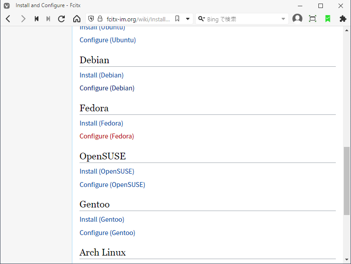Expand the address bar dropdown
The width and height of the screenshot is (351, 264).
point(188,19)
